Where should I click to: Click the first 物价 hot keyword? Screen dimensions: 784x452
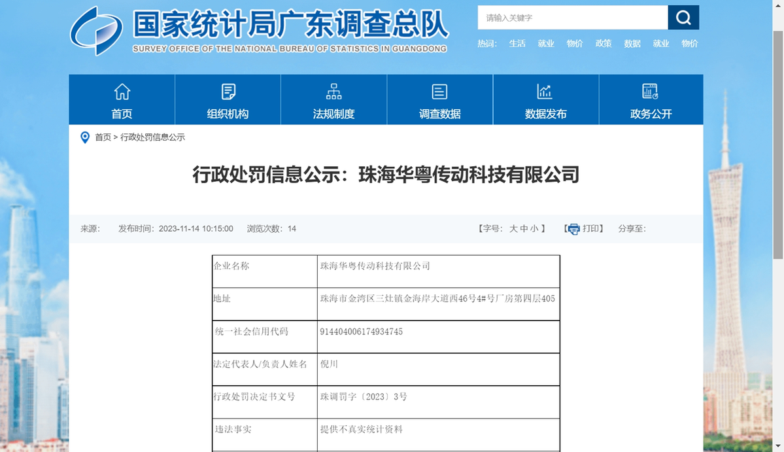pyautogui.click(x=575, y=44)
